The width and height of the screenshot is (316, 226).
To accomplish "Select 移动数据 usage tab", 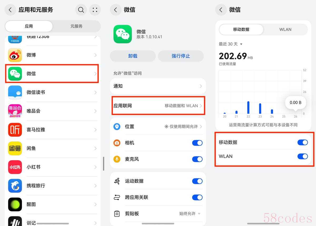I will click(241, 30).
